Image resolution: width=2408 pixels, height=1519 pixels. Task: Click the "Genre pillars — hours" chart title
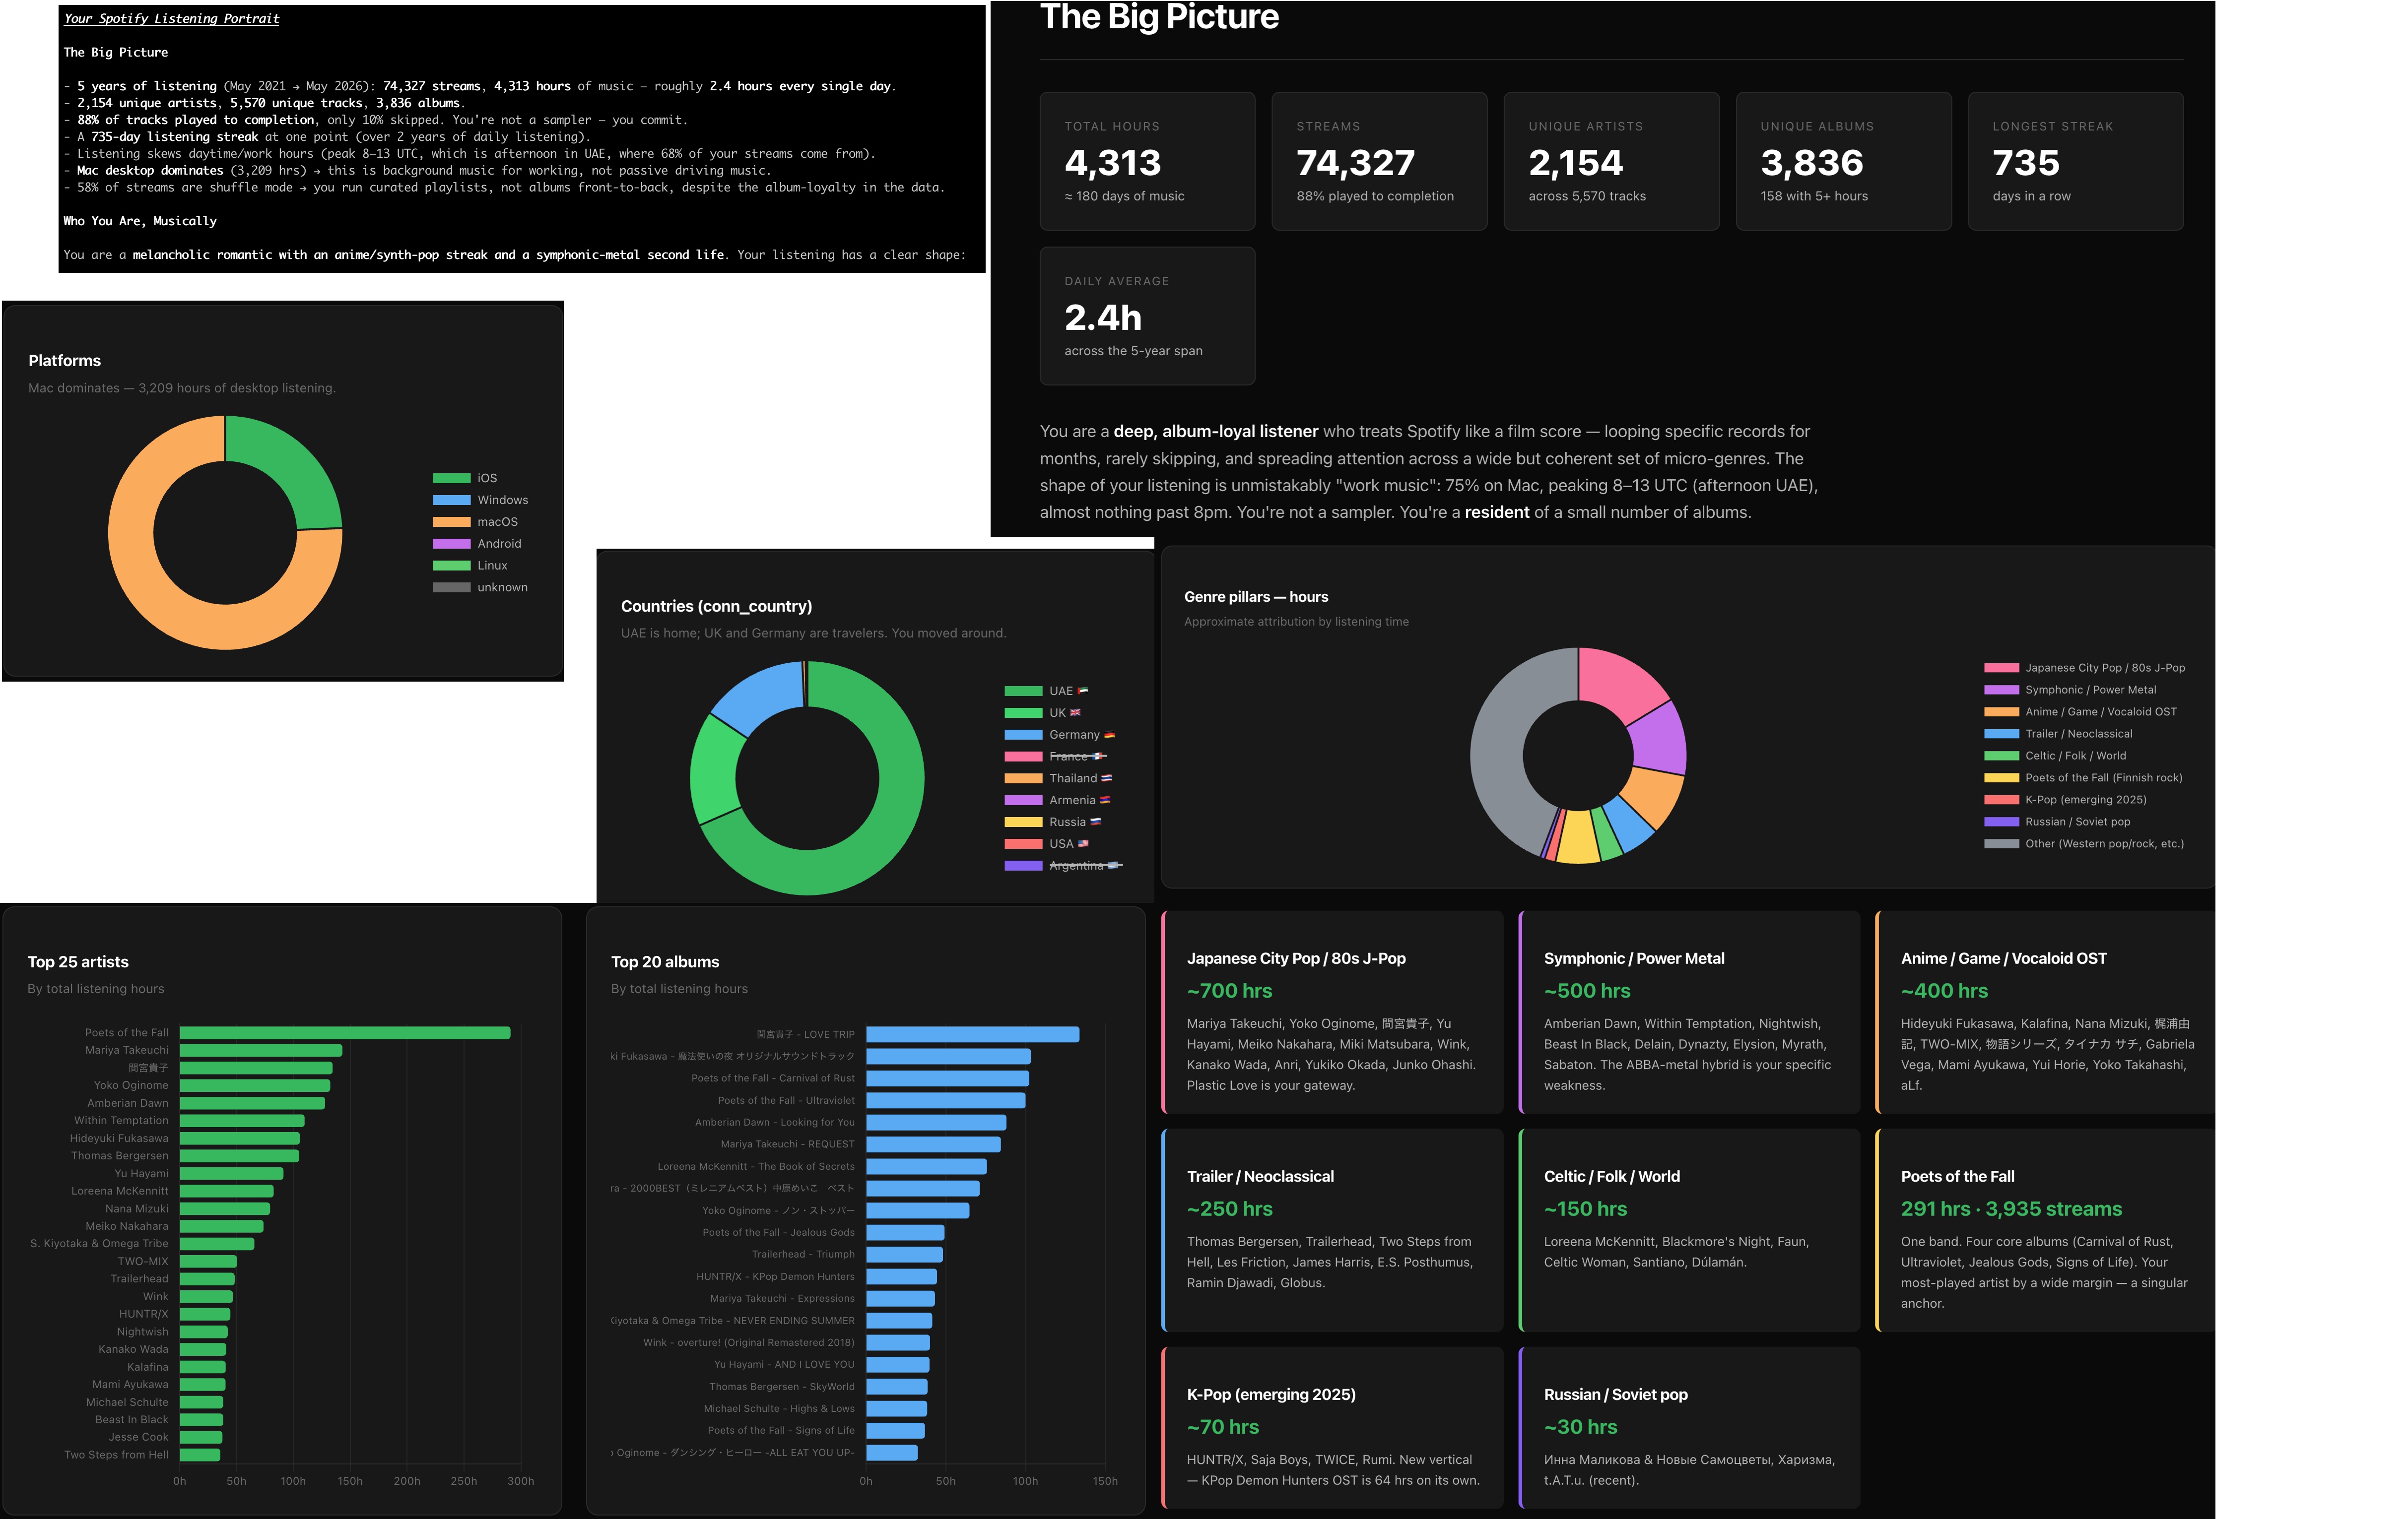pos(1256,597)
